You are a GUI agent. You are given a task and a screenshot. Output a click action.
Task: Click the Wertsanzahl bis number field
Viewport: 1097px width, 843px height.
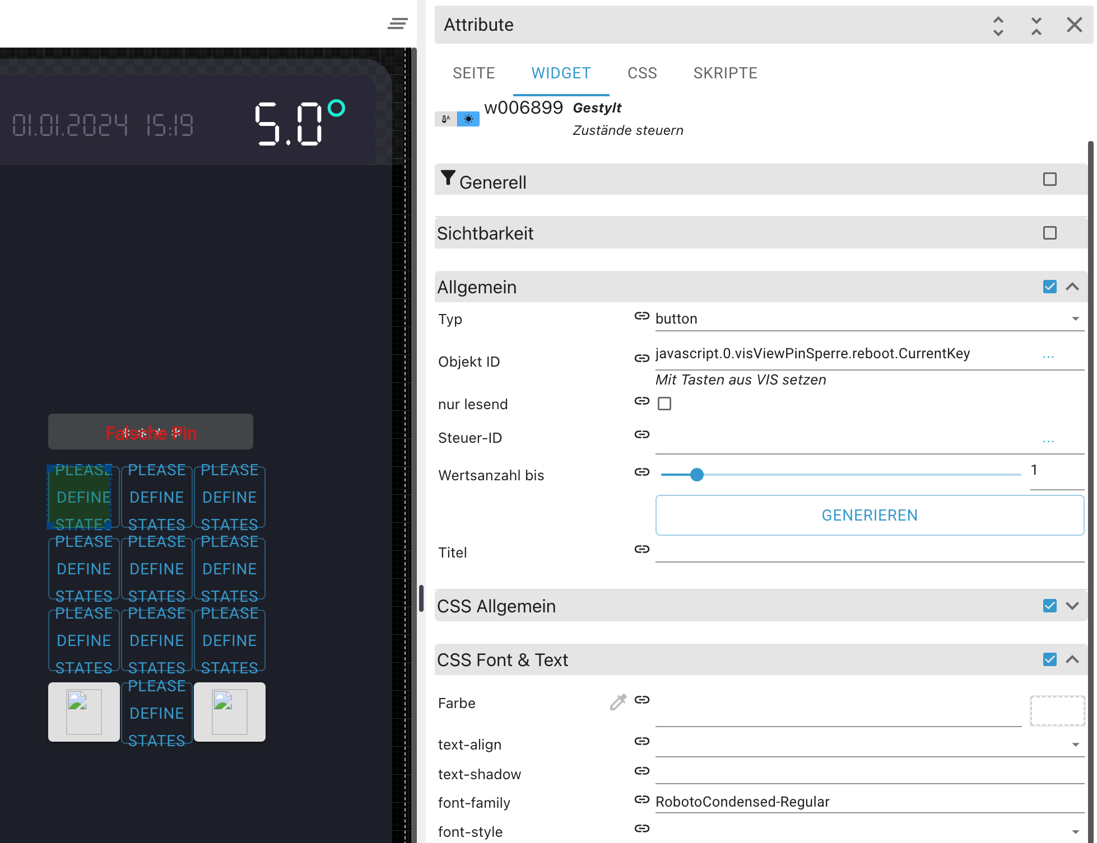[x=1057, y=475]
